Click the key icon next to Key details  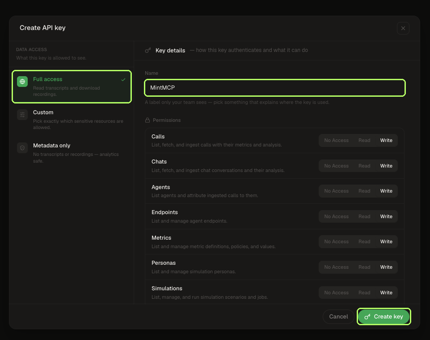[x=148, y=50]
